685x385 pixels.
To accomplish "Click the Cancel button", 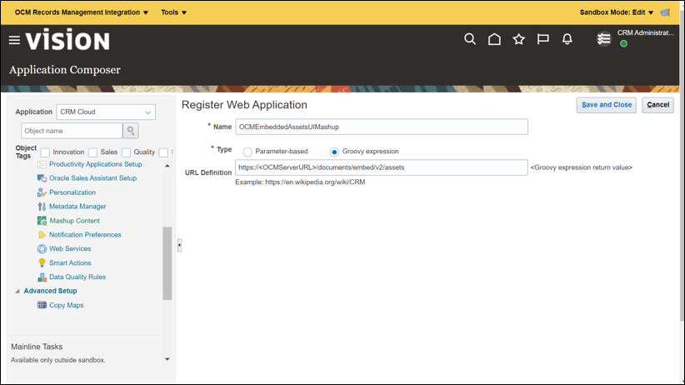I will click(x=657, y=105).
